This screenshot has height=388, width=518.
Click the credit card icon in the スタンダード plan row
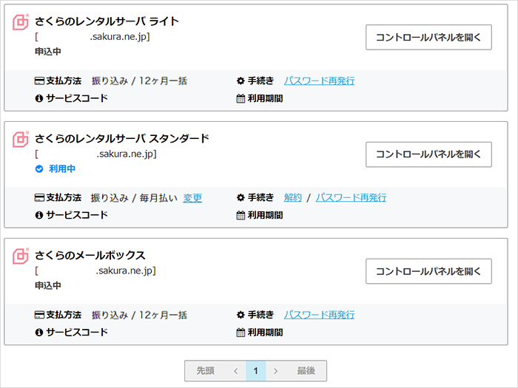click(x=39, y=198)
